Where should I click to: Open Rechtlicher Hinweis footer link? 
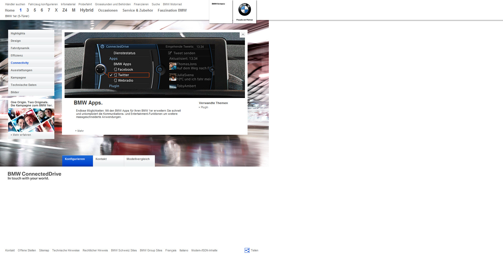(x=95, y=250)
